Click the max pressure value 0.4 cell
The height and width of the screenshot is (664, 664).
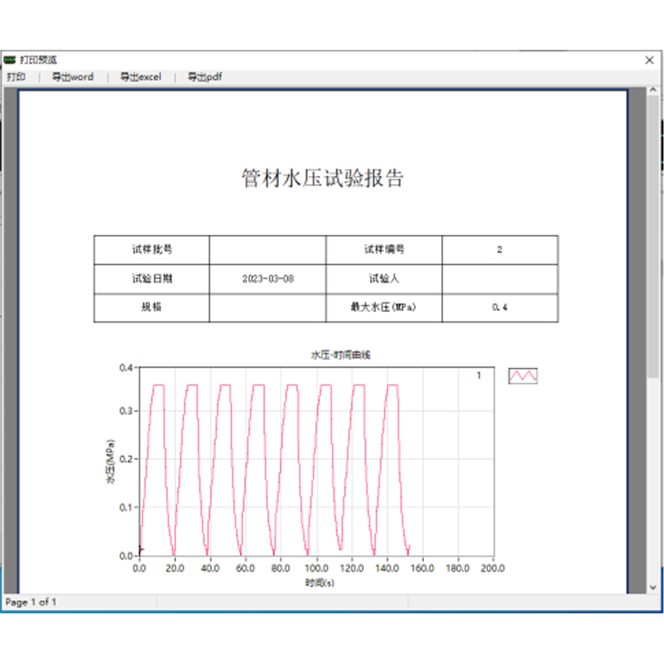point(500,307)
